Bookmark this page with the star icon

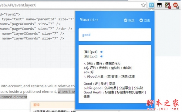[x=143, y=5]
